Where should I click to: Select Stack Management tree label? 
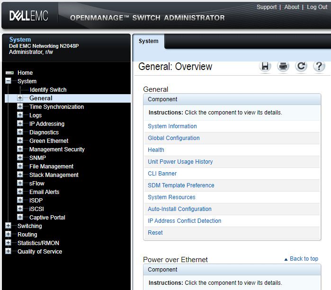pos(54,175)
